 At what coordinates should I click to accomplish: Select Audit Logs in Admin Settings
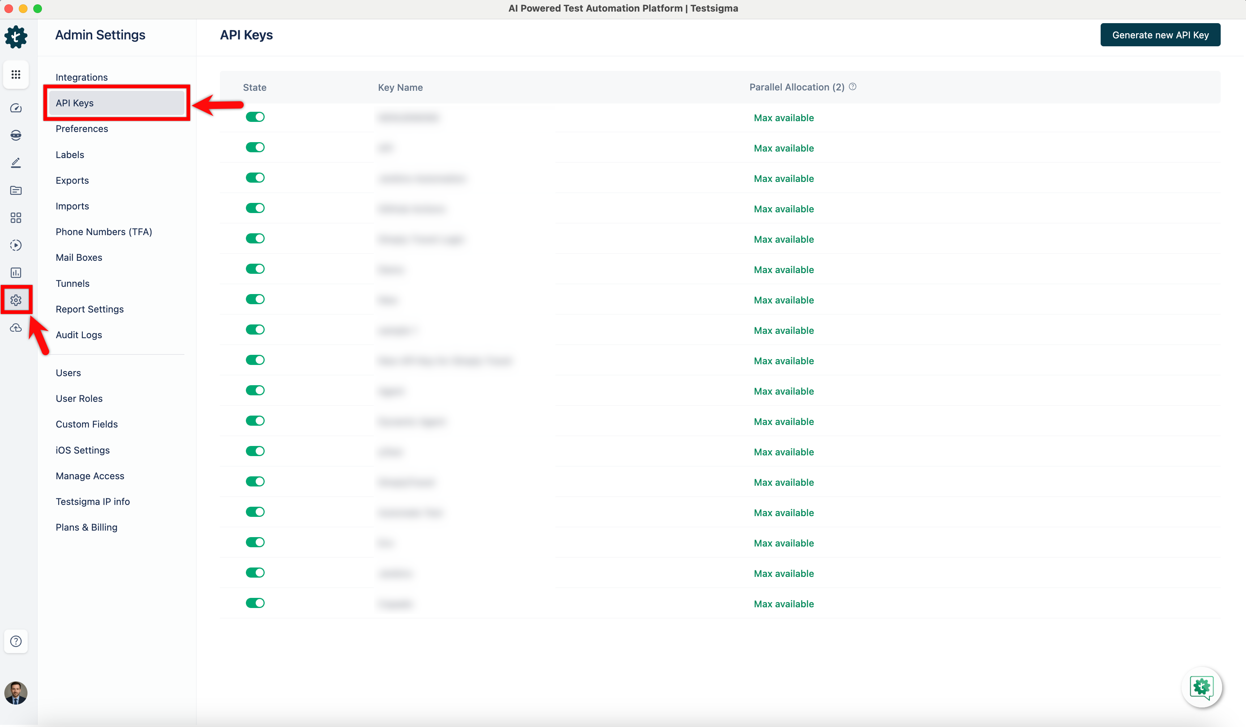pos(78,335)
